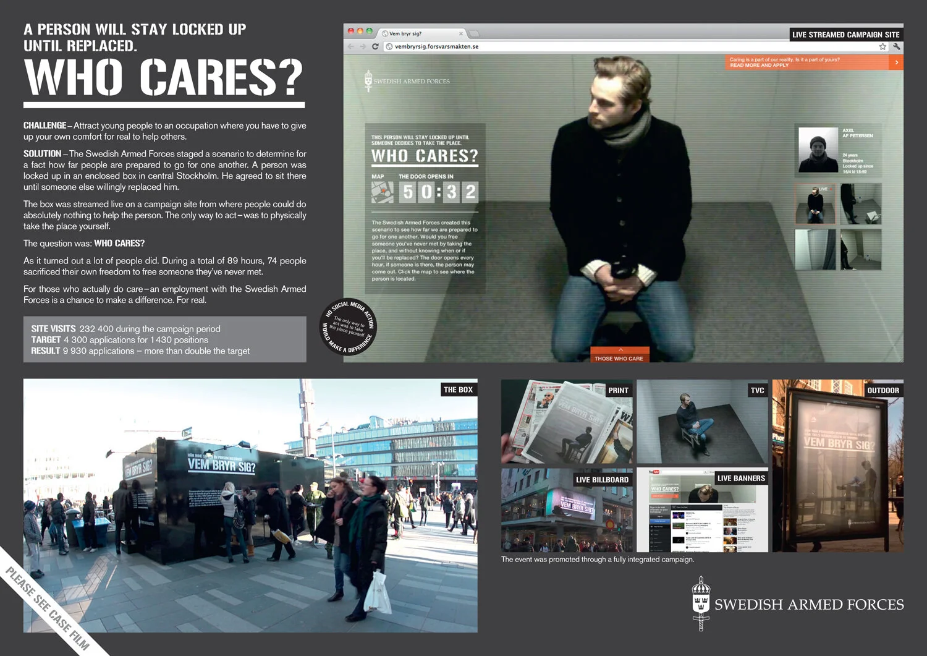Select the LIVE seated camera thumbnail
927x656 pixels.
tap(815, 204)
